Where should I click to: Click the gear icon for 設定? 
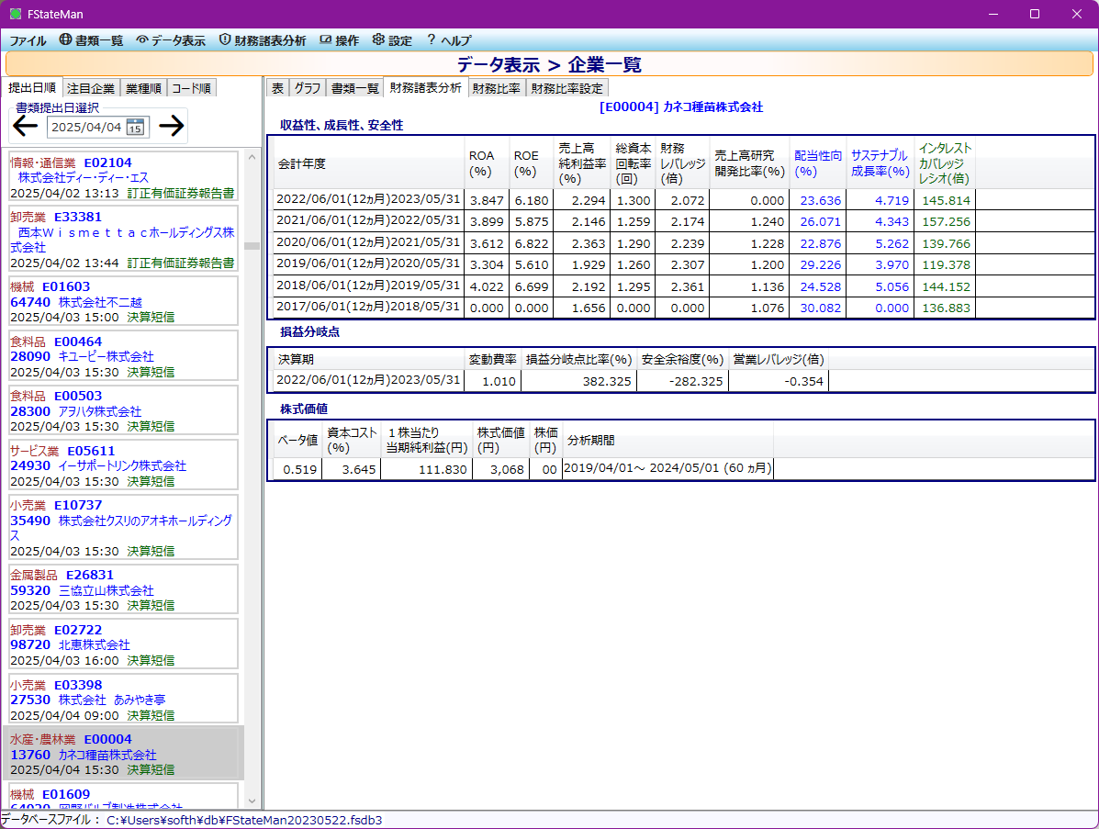click(x=378, y=40)
